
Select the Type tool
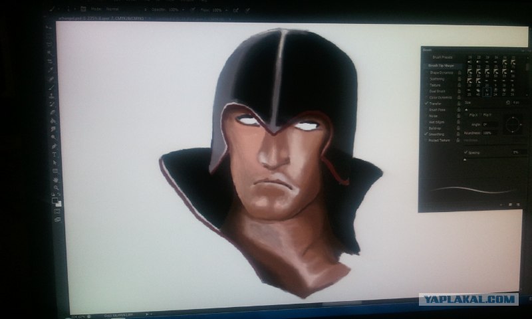(55, 154)
